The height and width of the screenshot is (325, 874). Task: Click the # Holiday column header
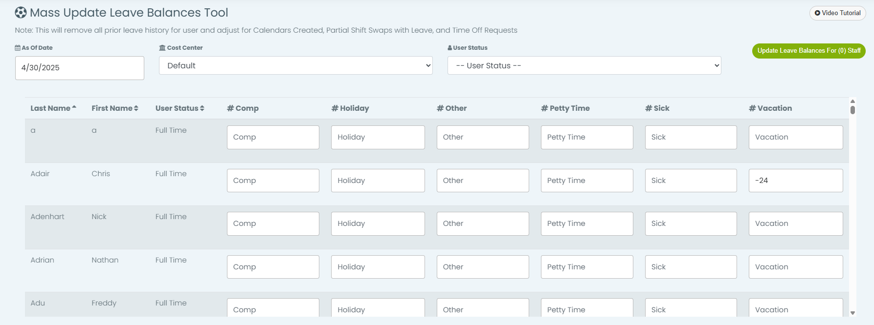350,108
